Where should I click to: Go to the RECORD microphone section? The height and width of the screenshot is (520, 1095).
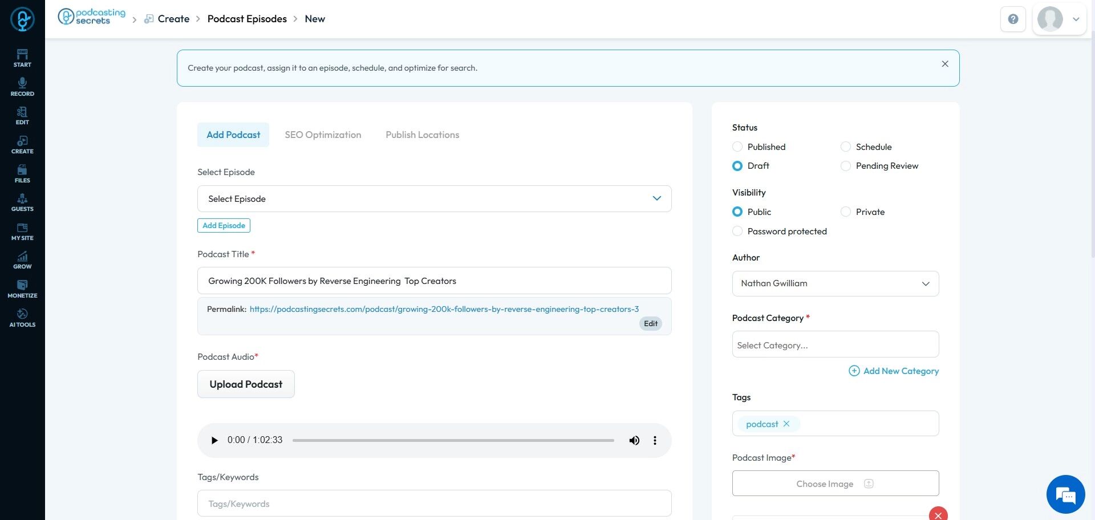pos(22,87)
